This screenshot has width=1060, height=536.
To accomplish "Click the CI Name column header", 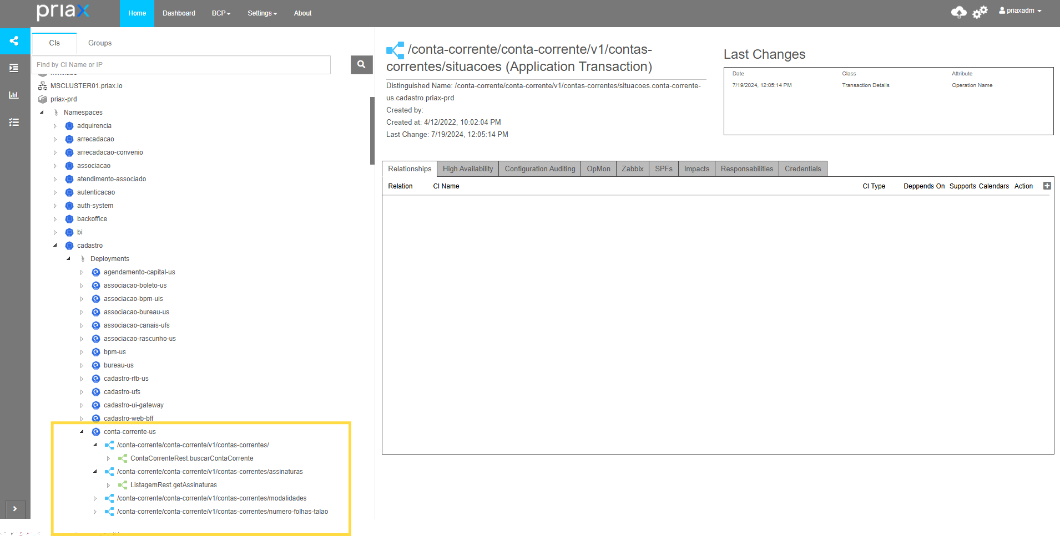I will pos(446,186).
